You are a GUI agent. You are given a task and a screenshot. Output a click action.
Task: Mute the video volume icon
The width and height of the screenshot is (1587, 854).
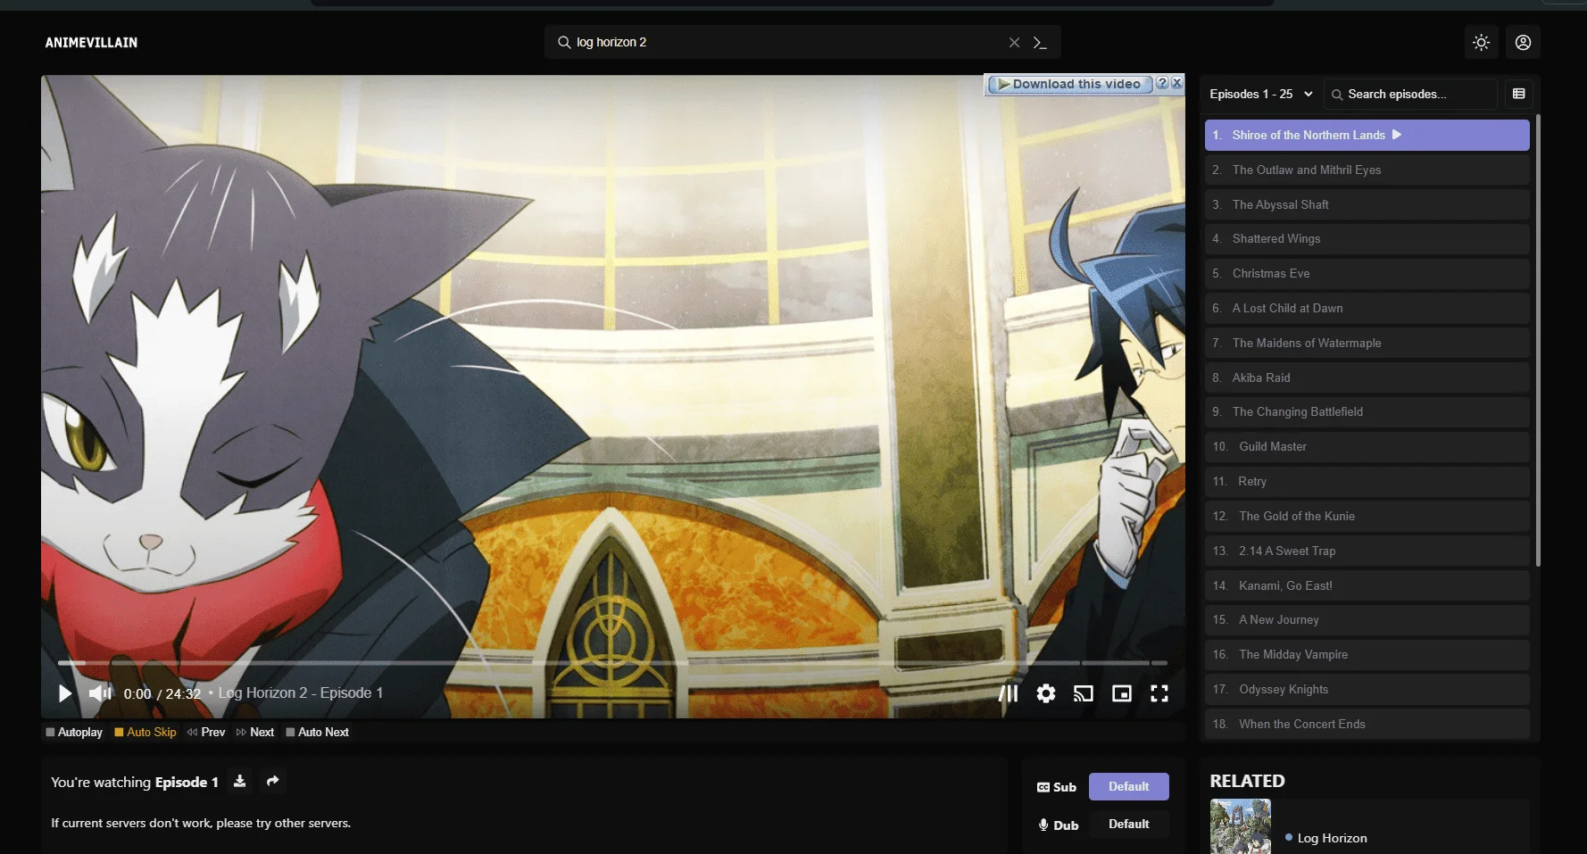click(100, 693)
